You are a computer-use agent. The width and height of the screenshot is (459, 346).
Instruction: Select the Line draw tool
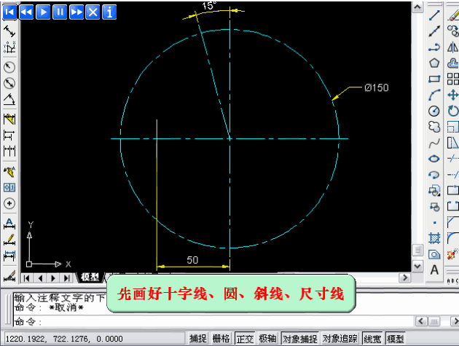pyautogui.click(x=434, y=15)
